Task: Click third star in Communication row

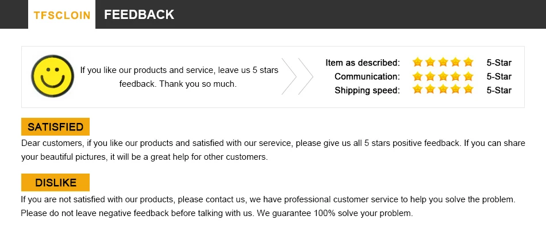Action: [x=443, y=76]
